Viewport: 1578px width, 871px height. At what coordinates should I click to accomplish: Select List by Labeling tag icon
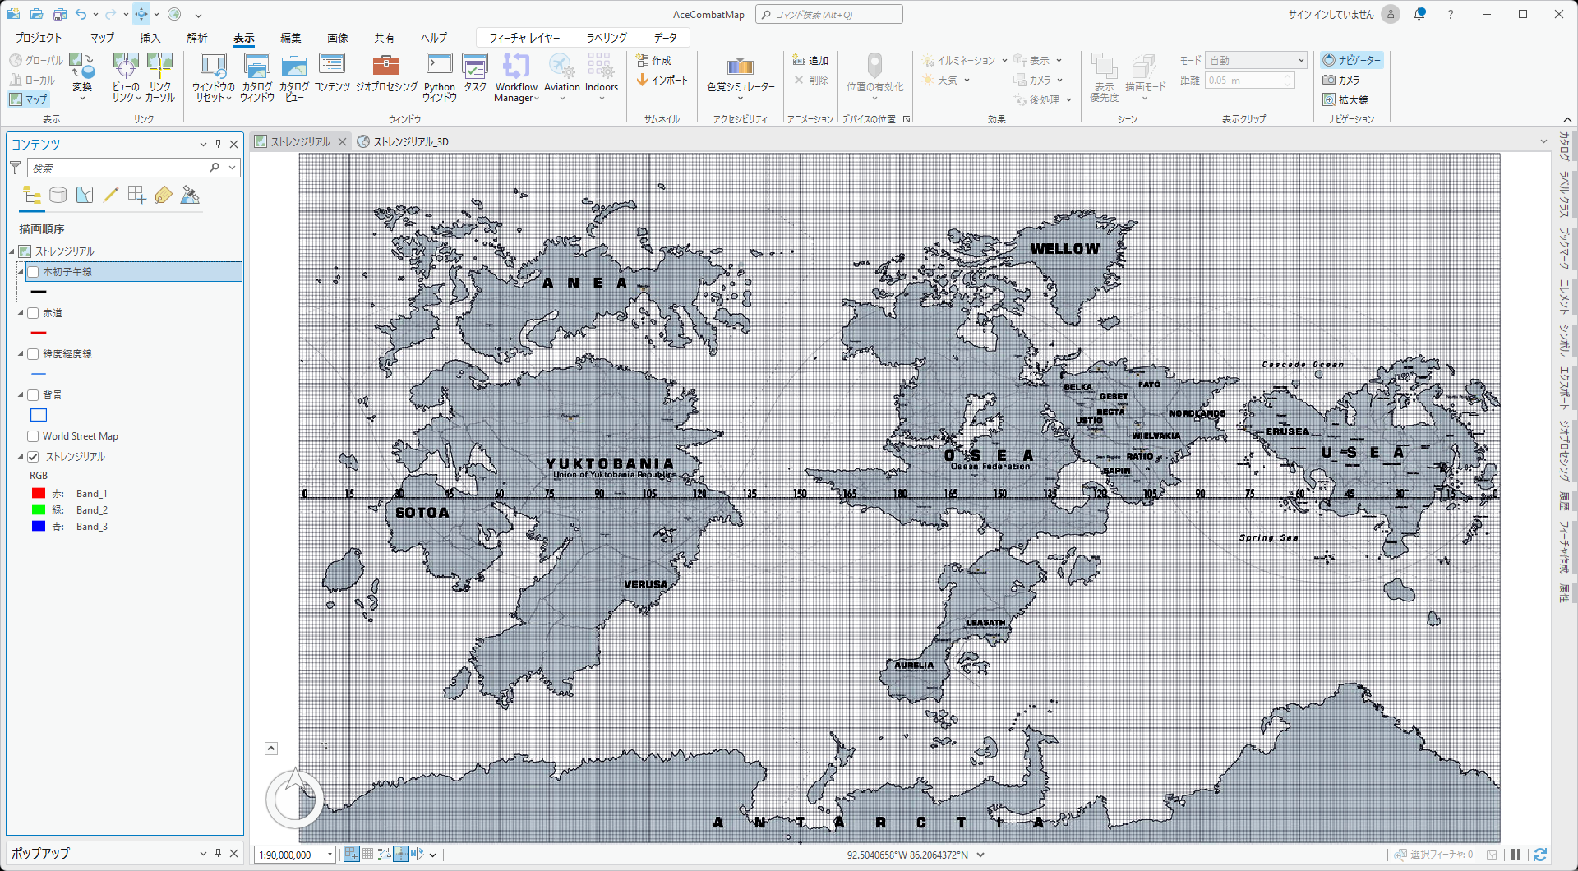coord(163,195)
